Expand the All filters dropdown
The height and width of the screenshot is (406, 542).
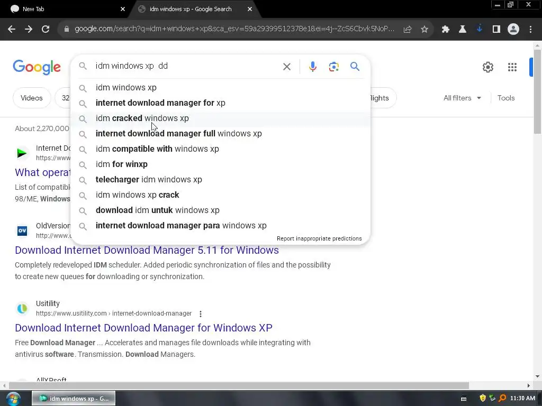coord(462,98)
